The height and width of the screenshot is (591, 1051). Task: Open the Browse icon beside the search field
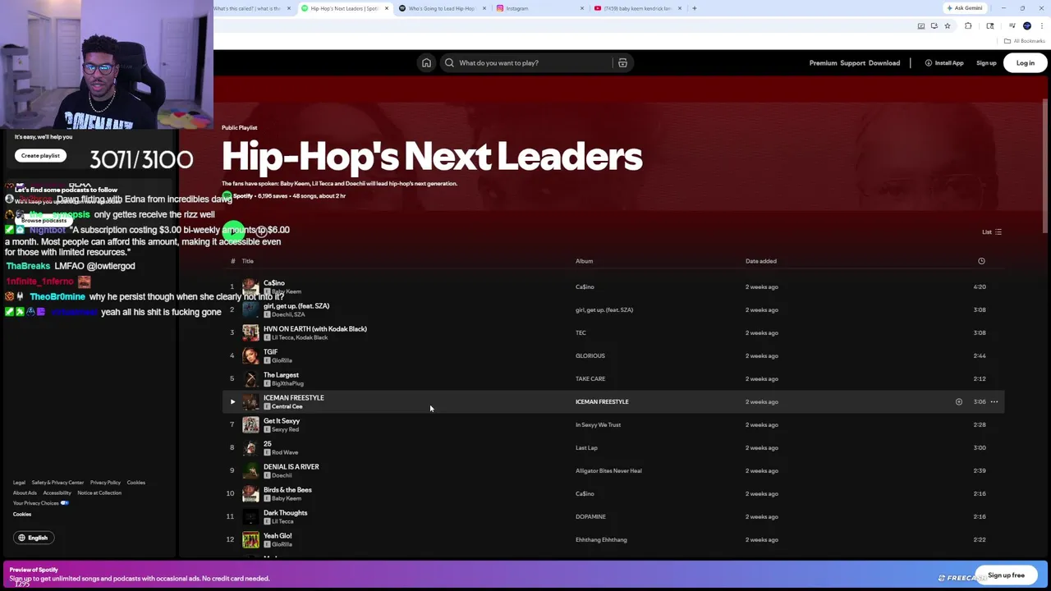tap(622, 63)
